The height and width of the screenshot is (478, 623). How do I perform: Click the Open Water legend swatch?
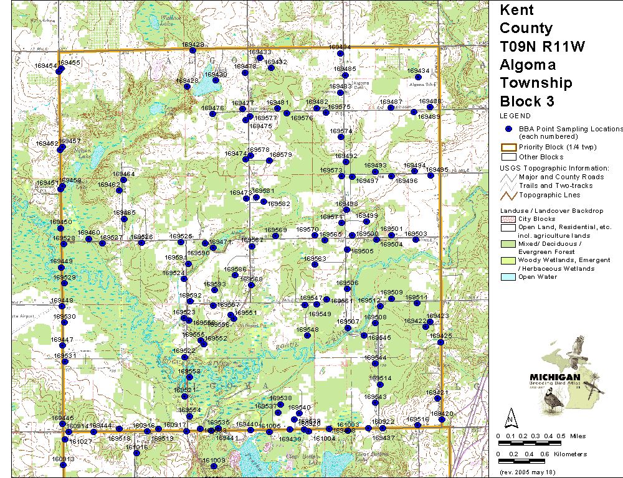(x=508, y=277)
